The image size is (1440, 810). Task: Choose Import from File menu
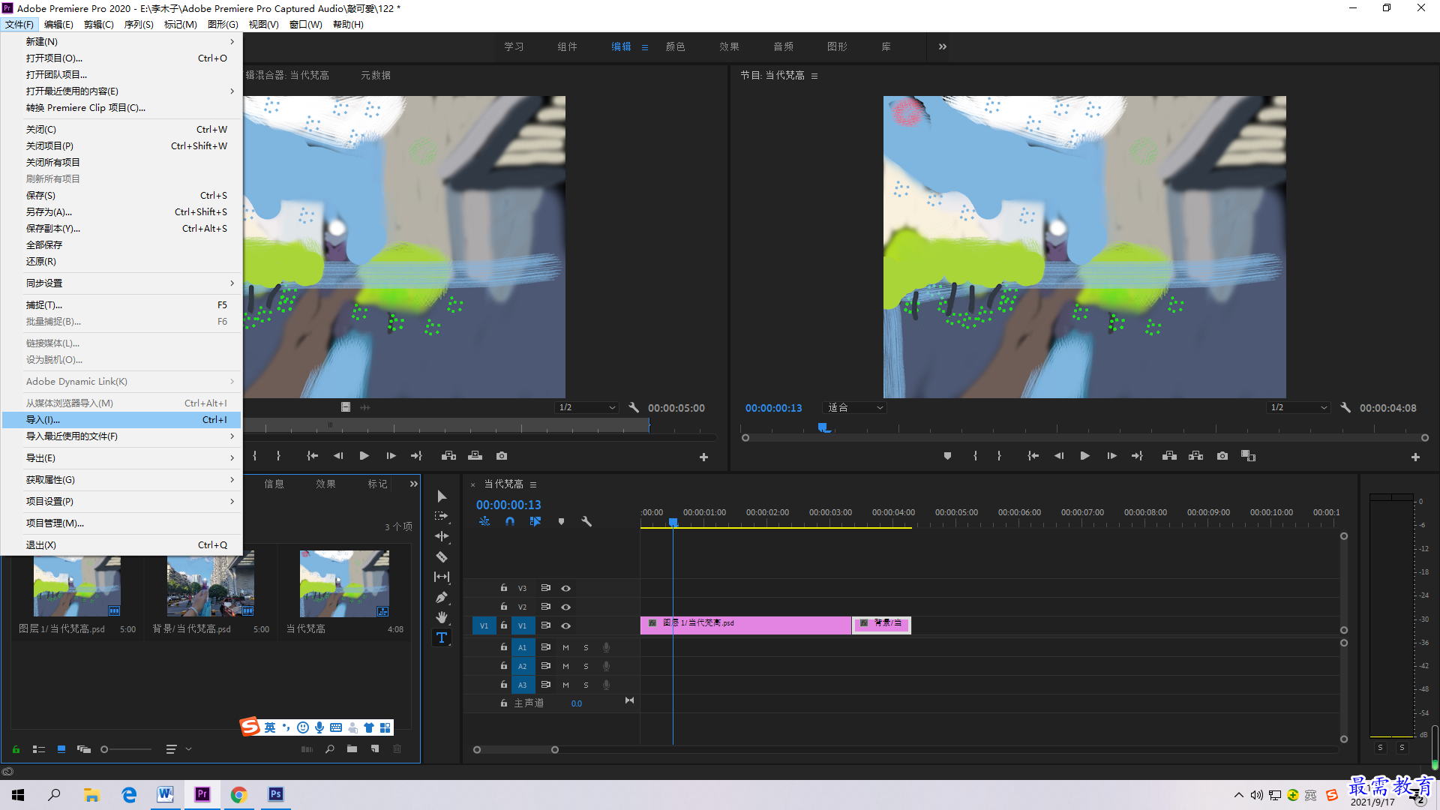tap(121, 420)
